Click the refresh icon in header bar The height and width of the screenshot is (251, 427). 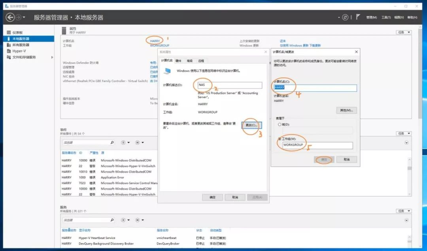(345, 17)
